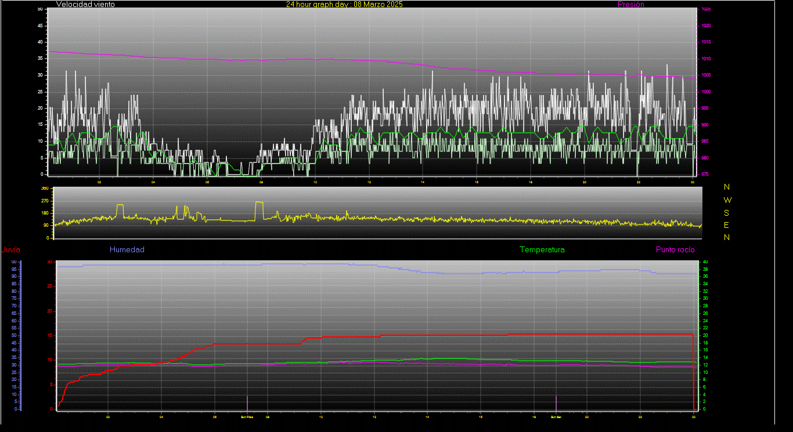
Task: Click the 14 value on green temperature axis
Action: click(705, 357)
